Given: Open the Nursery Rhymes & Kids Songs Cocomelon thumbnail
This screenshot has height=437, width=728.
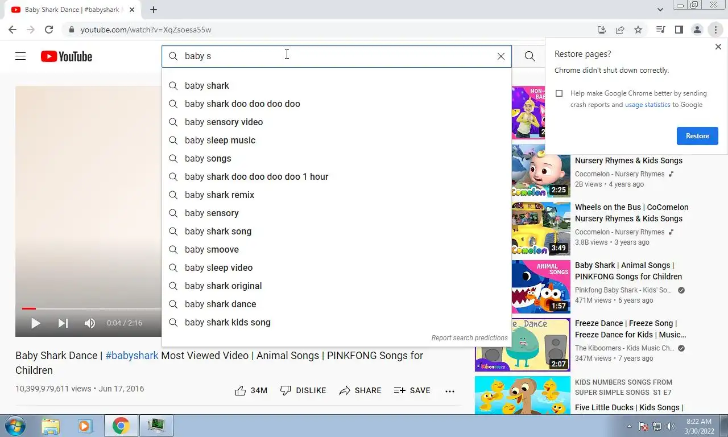Looking at the screenshot, I should click(x=541, y=171).
